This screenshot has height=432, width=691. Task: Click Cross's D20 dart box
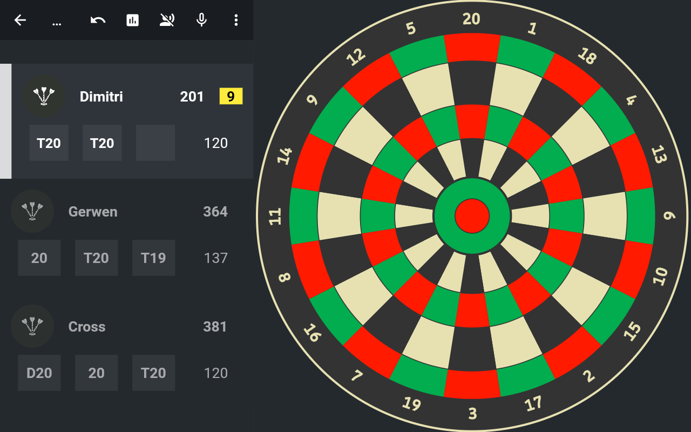(39, 373)
